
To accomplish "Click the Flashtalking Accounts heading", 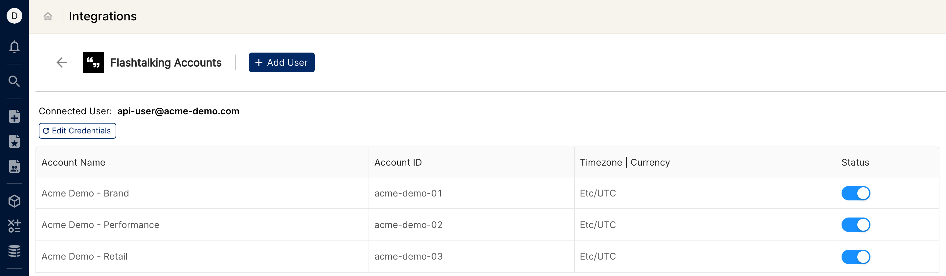I will pos(166,63).
